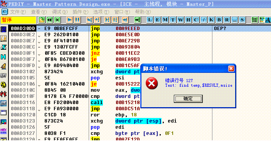Click the yellow 暂停 status field
Screen dimensions: 271x148
tap(18, 20)
